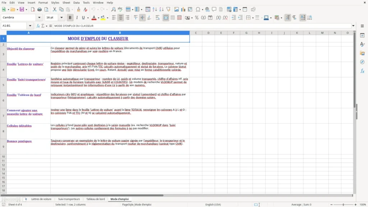Toggle Underline formatting

(x=83, y=18)
